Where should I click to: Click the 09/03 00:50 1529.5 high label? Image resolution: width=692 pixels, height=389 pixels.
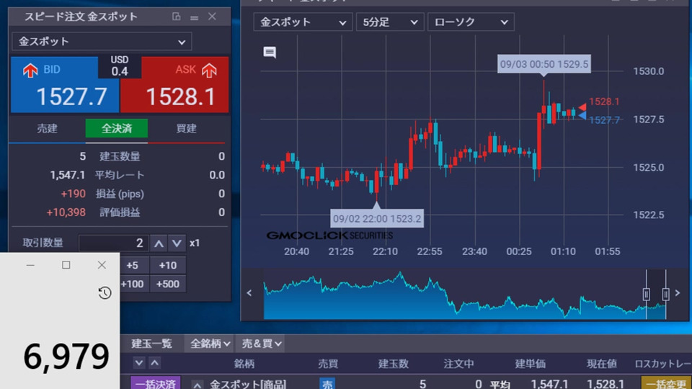coord(544,64)
